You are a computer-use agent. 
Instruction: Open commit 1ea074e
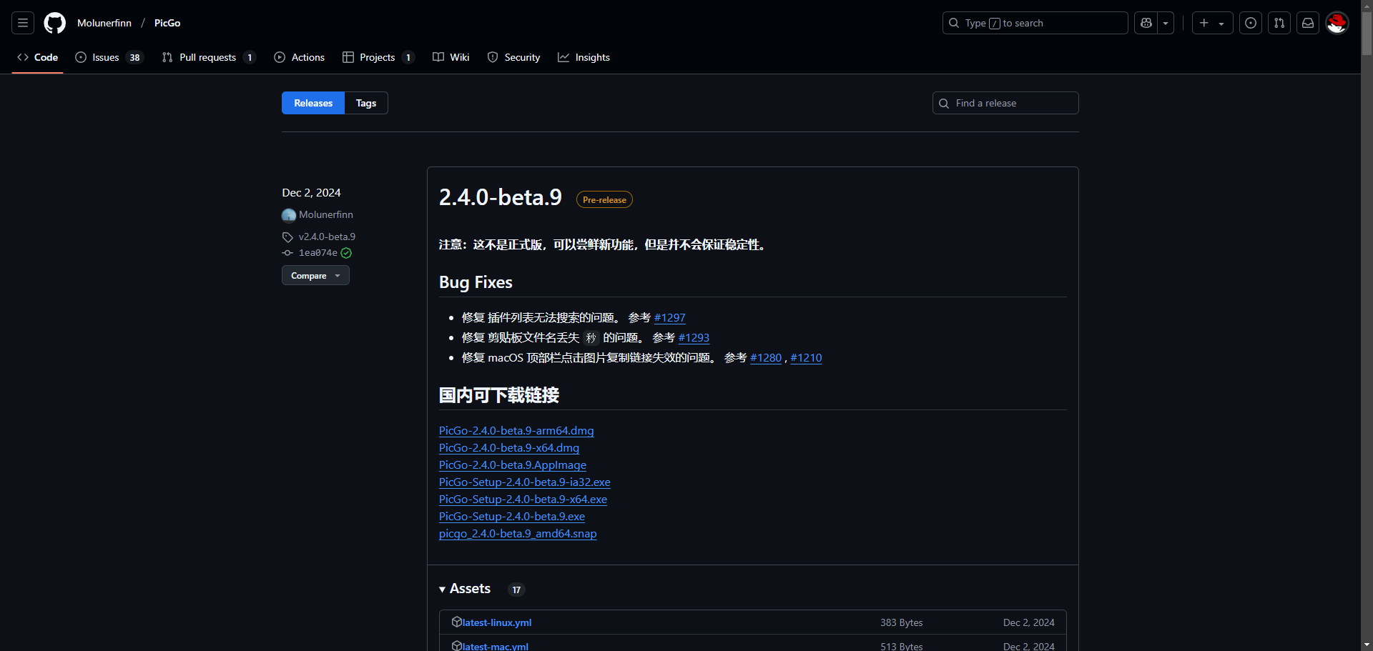tap(318, 253)
